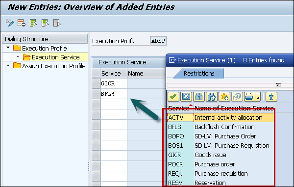Click the Select Block icon in toolbar
This screenshot has height=187, width=294.
click(x=45, y=23)
